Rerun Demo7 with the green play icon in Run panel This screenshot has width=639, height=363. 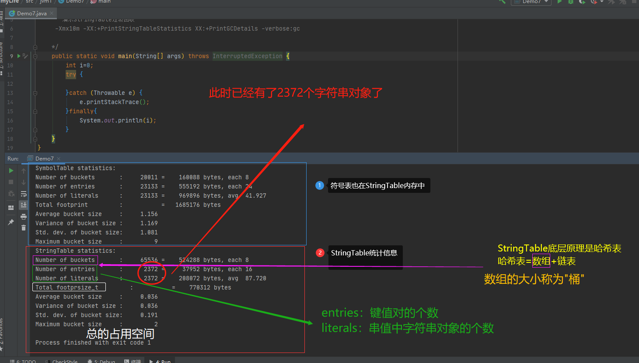point(11,171)
